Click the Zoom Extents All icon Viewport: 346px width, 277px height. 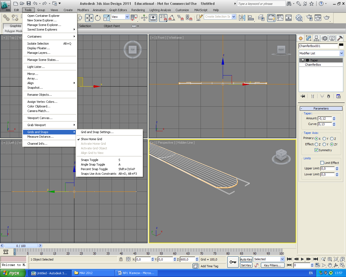(342, 259)
